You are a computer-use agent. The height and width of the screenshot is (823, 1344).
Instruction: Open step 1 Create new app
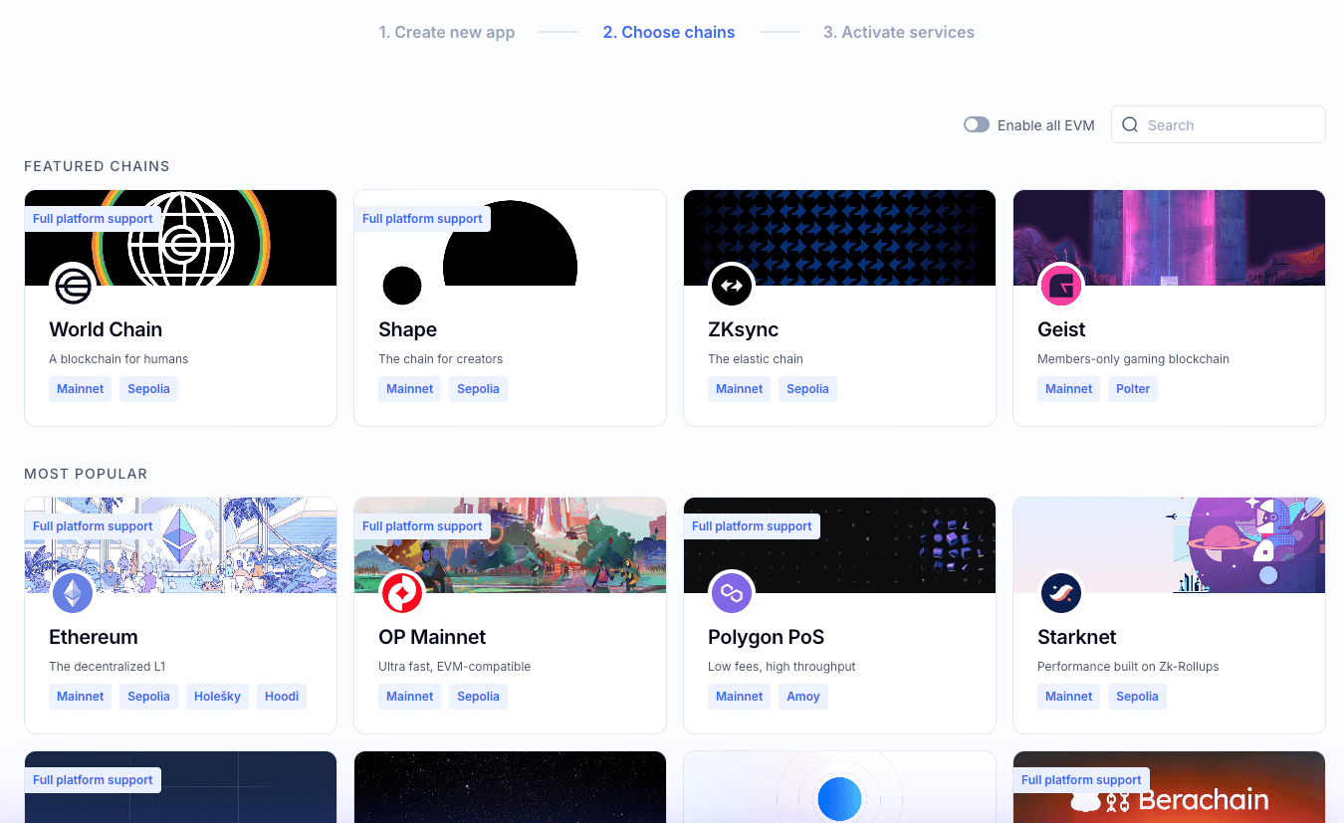click(x=446, y=32)
